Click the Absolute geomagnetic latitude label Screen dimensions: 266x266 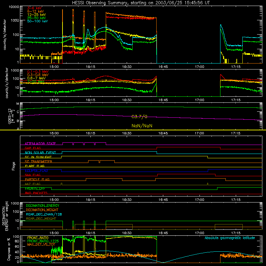(230, 238)
